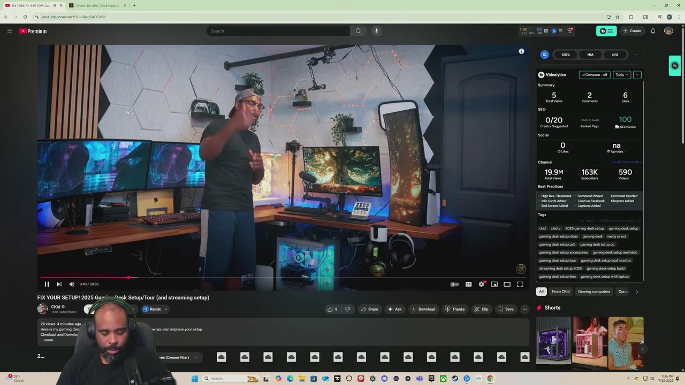Image resolution: width=685 pixels, height=385 pixels.
Task: Select the 'gaming desk setup ideas' tag
Action: (558, 236)
